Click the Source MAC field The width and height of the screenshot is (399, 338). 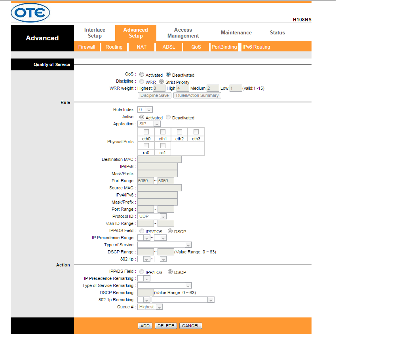[160, 188]
